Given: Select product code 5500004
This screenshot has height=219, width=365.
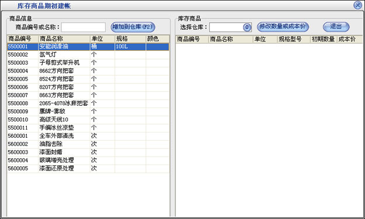Looking at the screenshot, I should [18, 71].
